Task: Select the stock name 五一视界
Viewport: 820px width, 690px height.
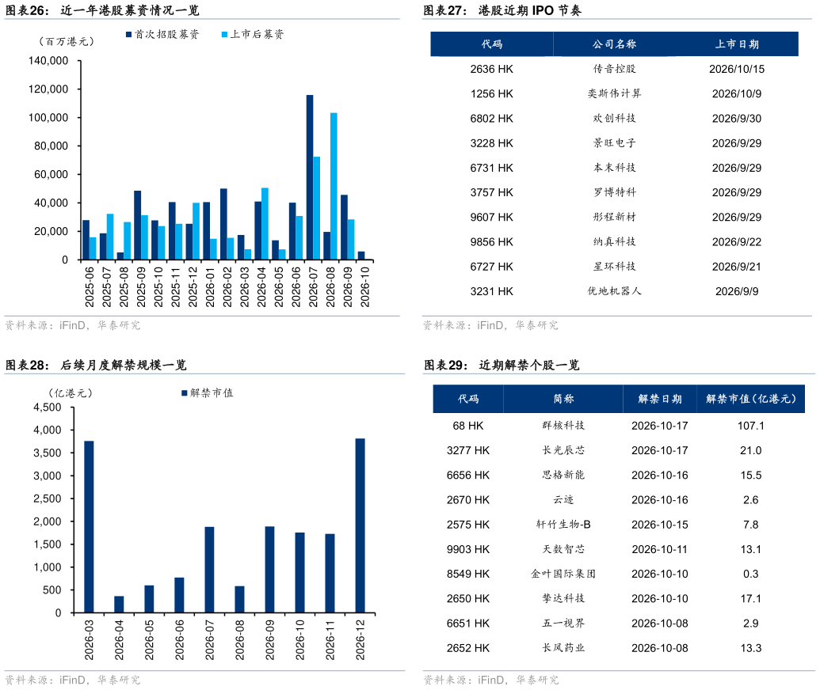Action: [x=563, y=624]
